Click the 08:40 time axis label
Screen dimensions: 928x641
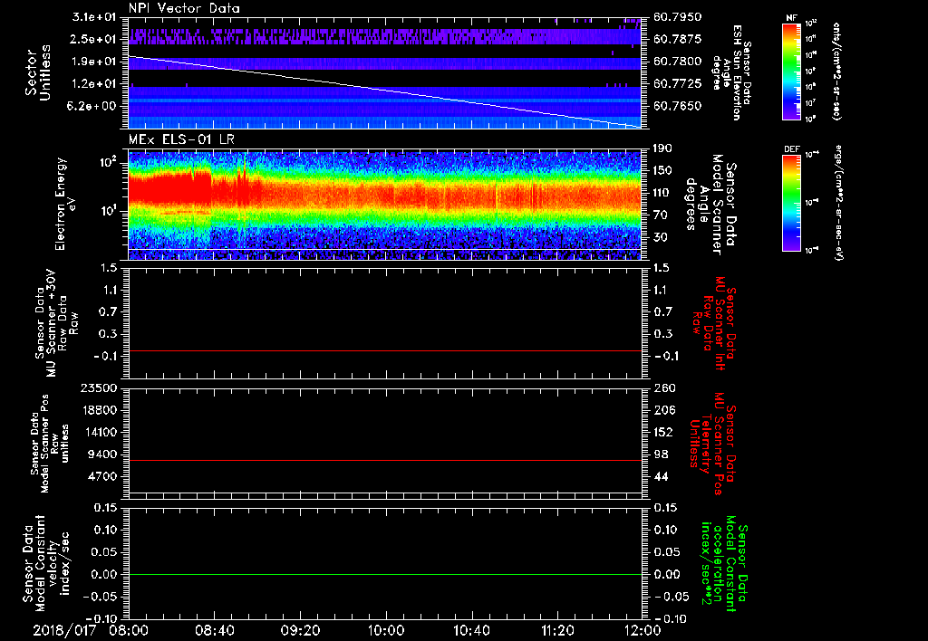click(214, 628)
